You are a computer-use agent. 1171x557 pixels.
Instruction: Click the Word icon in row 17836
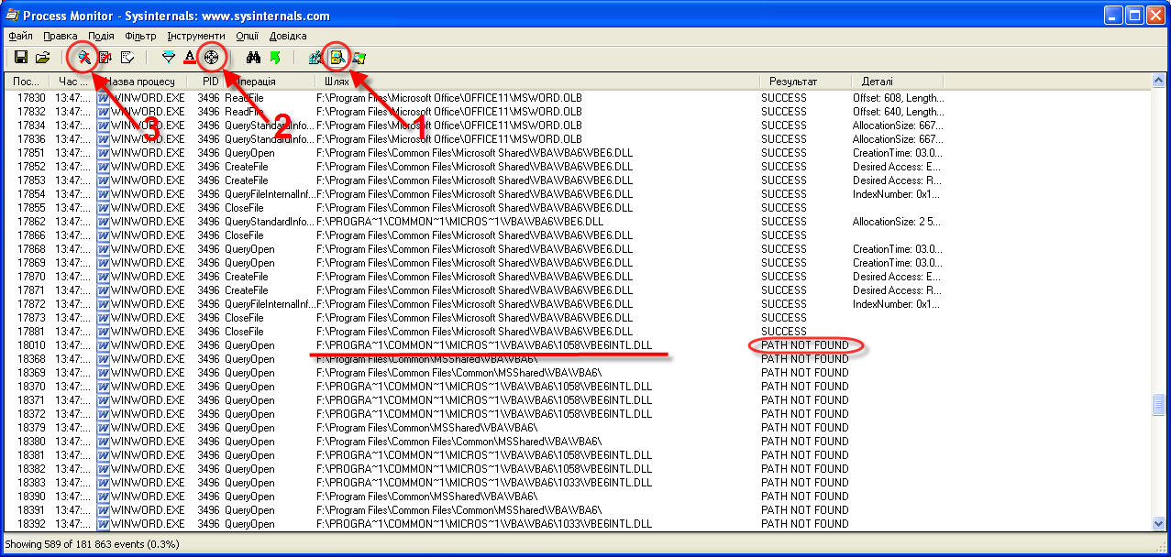click(x=103, y=139)
